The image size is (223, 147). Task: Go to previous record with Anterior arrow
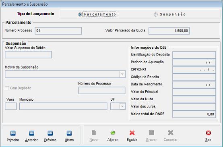click(31, 133)
